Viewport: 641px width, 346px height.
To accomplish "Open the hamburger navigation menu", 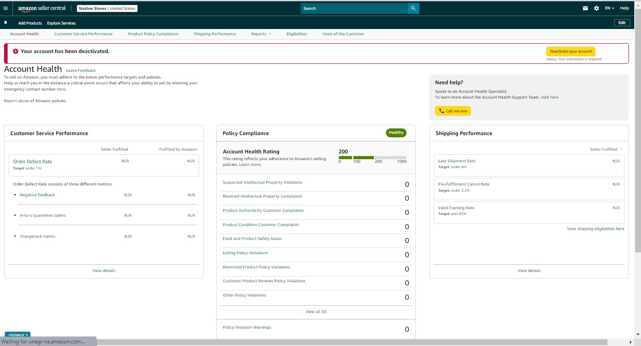I will 5,8.
